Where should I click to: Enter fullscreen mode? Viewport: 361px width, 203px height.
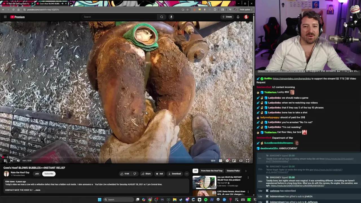coord(248,161)
